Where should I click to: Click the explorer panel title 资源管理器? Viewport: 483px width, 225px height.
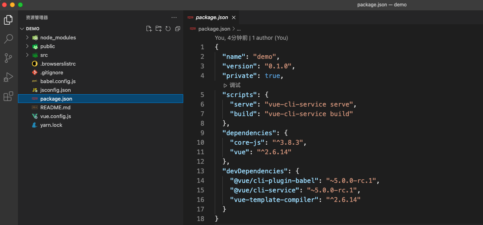click(x=37, y=17)
